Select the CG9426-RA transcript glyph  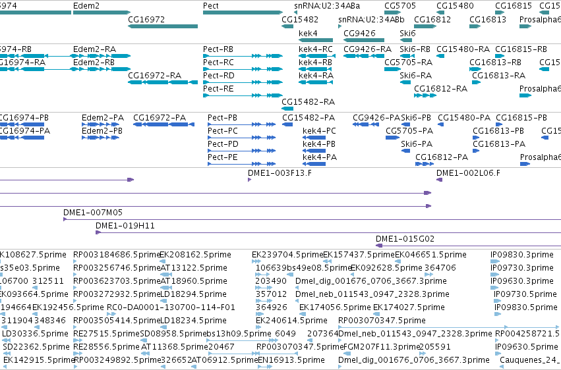pos(364,56)
